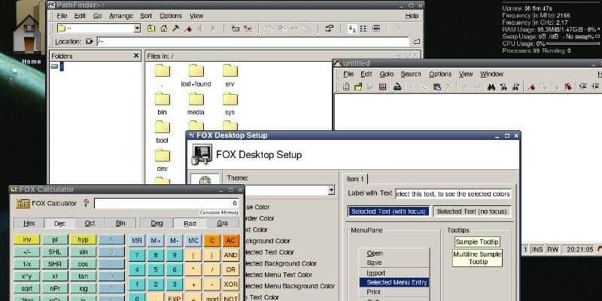The height and width of the screenshot is (301, 602).
Task: Click the home directory icon in PathFinder toolbar
Action: click(x=163, y=29)
